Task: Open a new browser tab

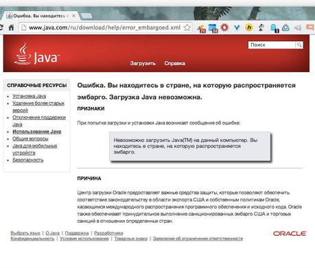Action: [x=86, y=16]
